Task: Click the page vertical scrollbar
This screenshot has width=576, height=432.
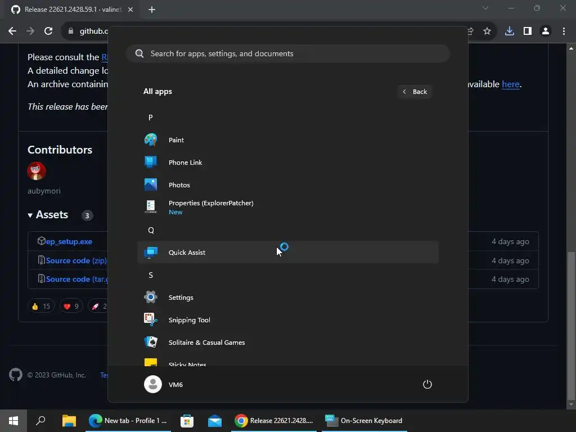Action: click(571, 325)
